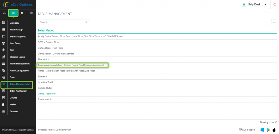Select Thai Wok outlet
This screenshot has width=279, height=134.
(x=157, y=59)
